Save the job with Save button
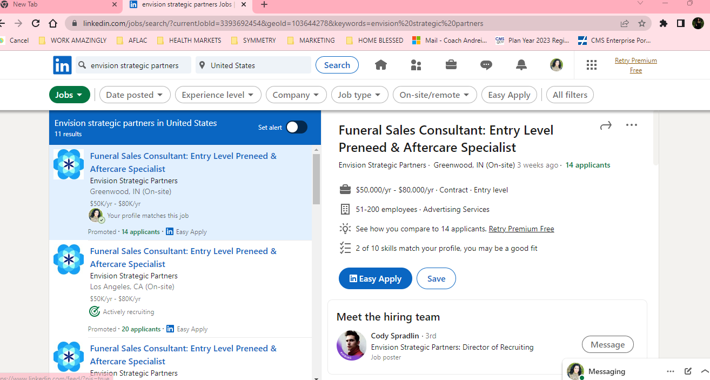 tap(436, 278)
